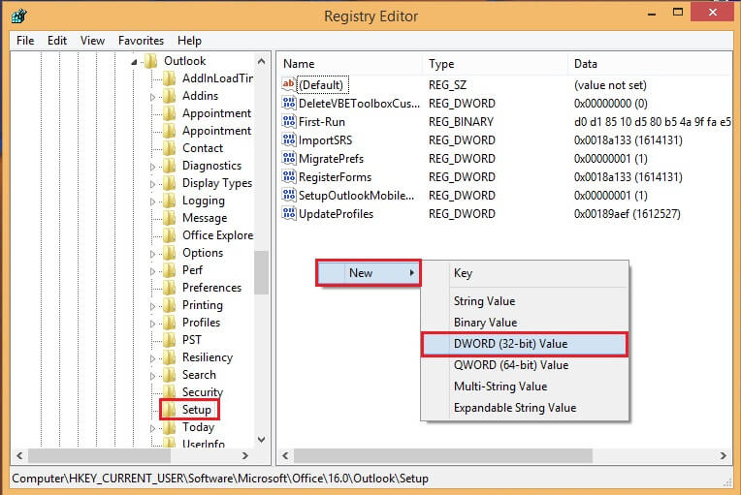
Task: Click the Options folder icon
Action: pyautogui.click(x=169, y=253)
